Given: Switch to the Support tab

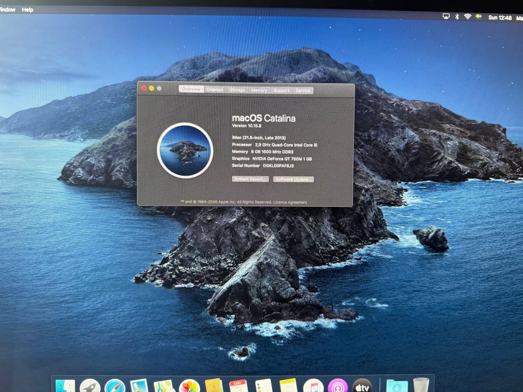Looking at the screenshot, I should pyautogui.click(x=282, y=90).
